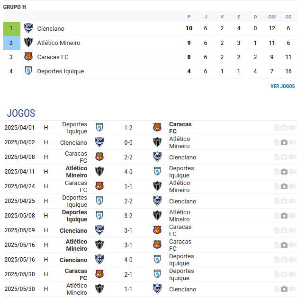Viewport: 297px width, 298px height.
Task: Open camera icon for Deportes Iquique 3-2 match
Action: (x=284, y=216)
